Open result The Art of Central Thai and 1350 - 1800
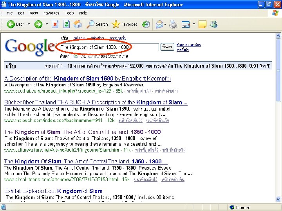This screenshot has height=211, width=282. [82, 132]
